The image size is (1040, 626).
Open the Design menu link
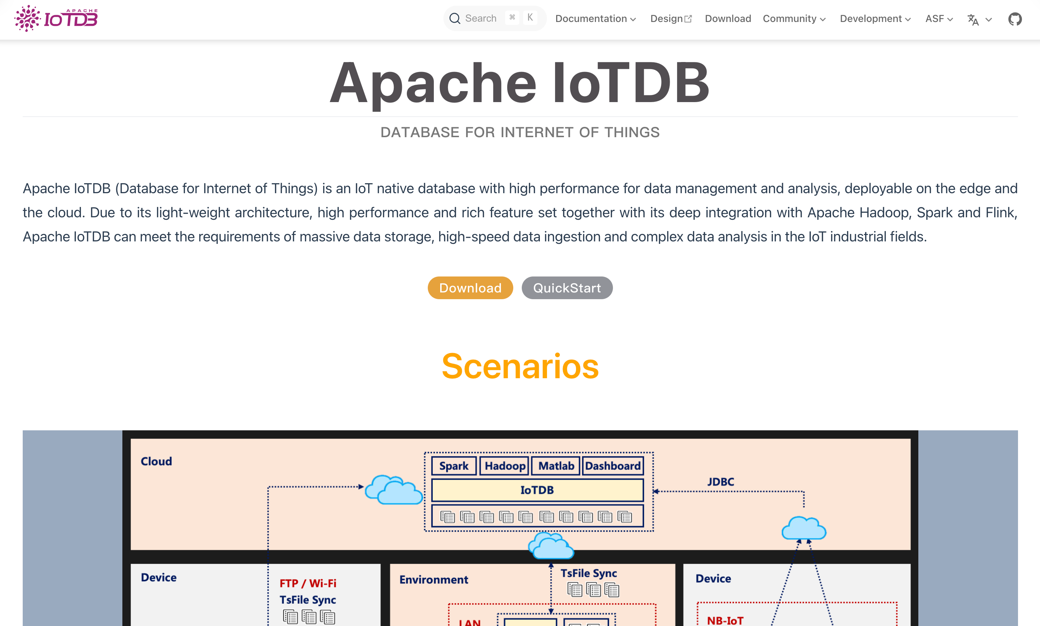(x=666, y=19)
